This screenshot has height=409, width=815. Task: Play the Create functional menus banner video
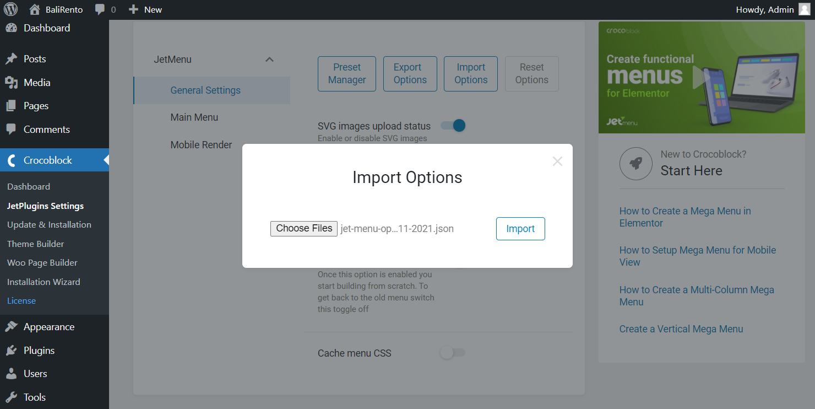click(x=701, y=78)
